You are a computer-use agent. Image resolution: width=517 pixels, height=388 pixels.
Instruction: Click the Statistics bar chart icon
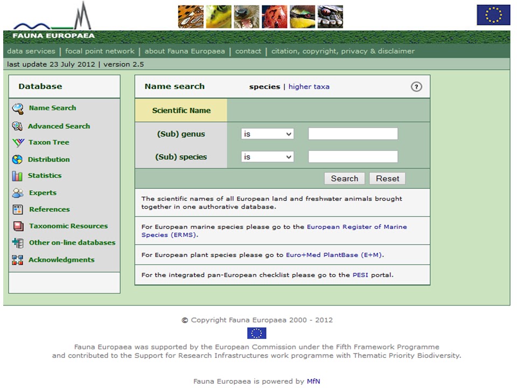point(17,176)
